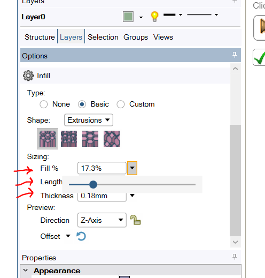
Task: Select the fourth hexagonal infill pattern
Action: [112, 139]
